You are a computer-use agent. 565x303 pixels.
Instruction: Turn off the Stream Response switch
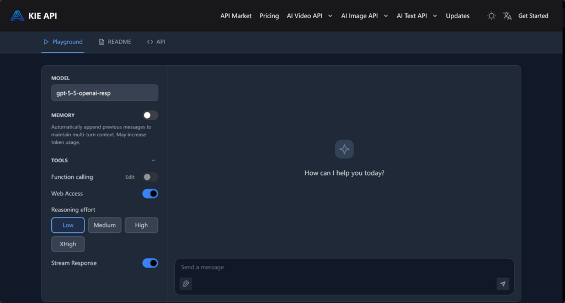click(x=150, y=263)
